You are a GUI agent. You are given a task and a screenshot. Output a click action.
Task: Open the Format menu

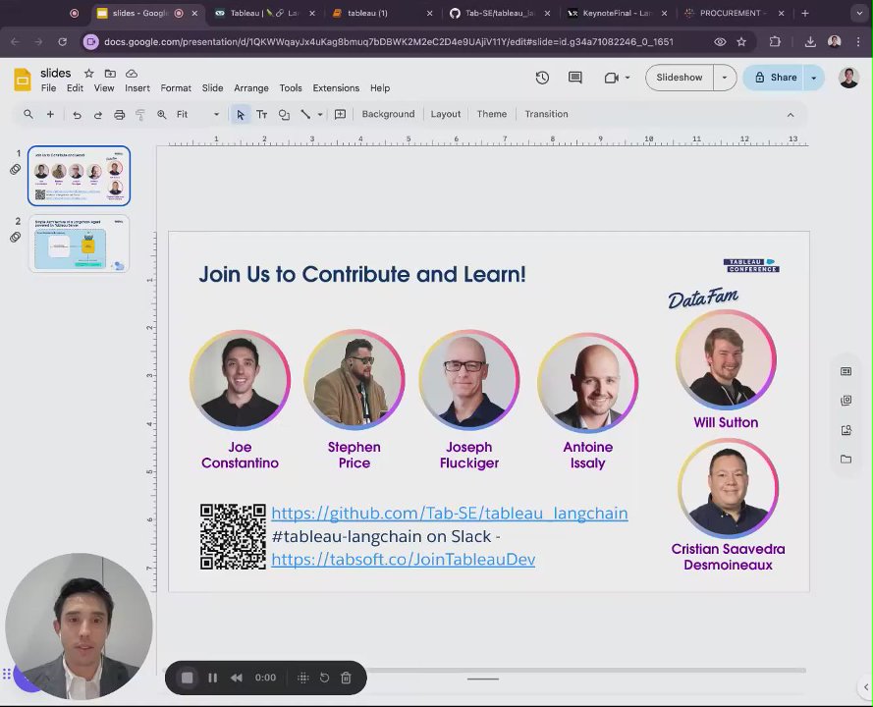176,88
